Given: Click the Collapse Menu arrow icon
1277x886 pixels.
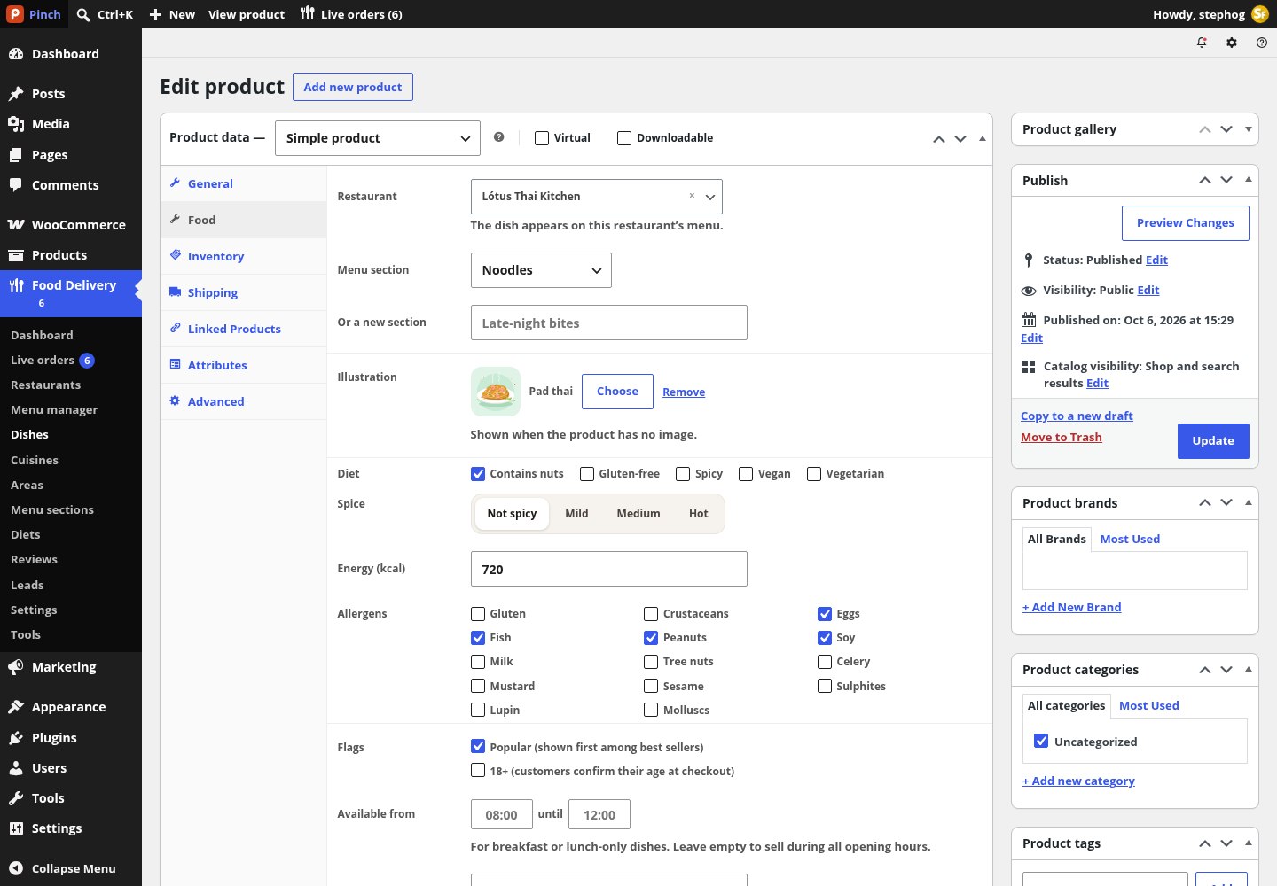Looking at the screenshot, I should tap(16, 868).
